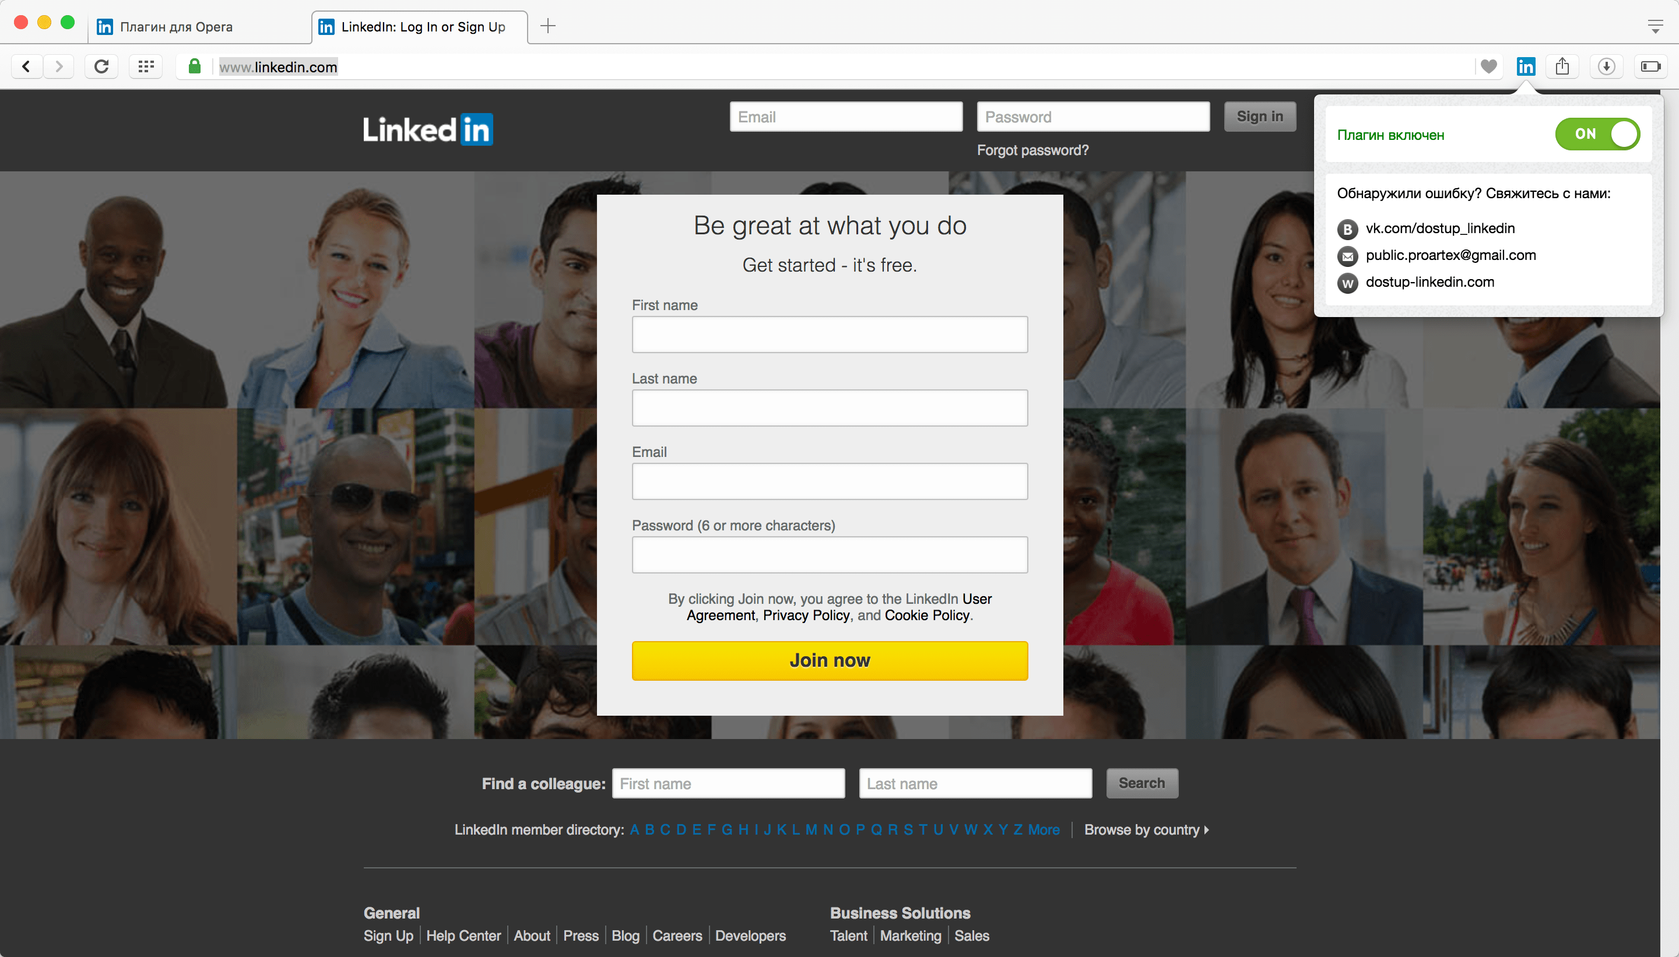This screenshot has width=1679, height=957.
Task: Click the Forgot password? link
Action: coord(1031,150)
